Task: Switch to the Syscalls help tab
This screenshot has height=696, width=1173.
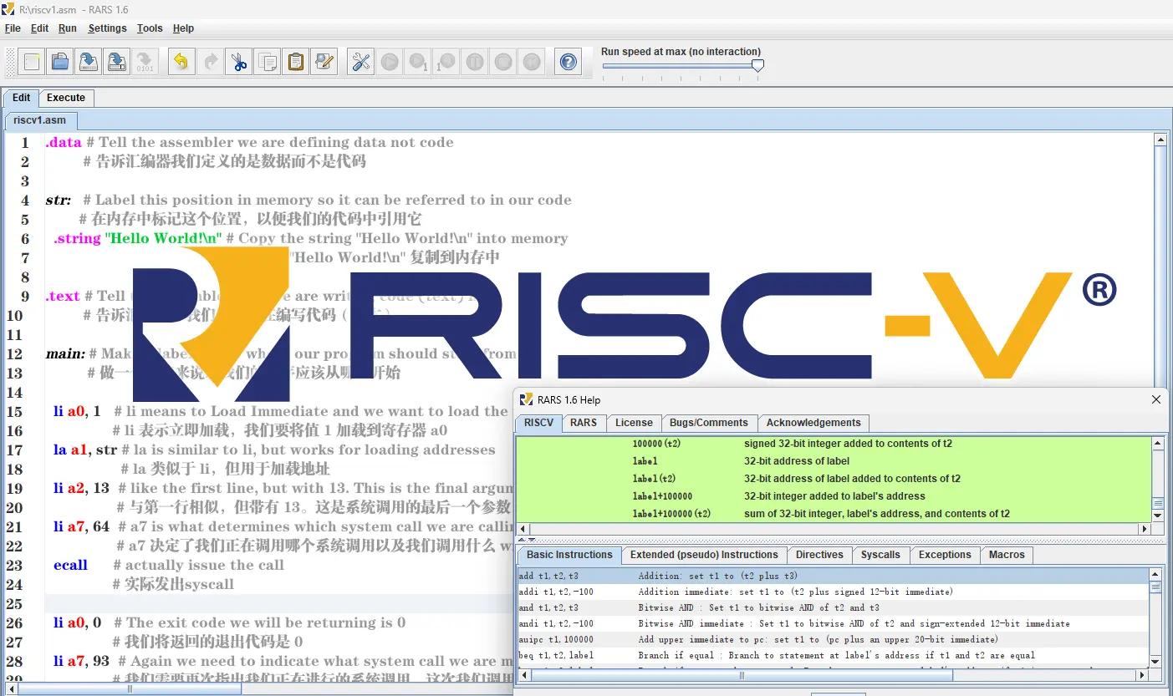Action: pos(880,555)
